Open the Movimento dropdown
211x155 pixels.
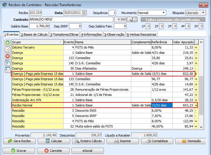point(163,13)
